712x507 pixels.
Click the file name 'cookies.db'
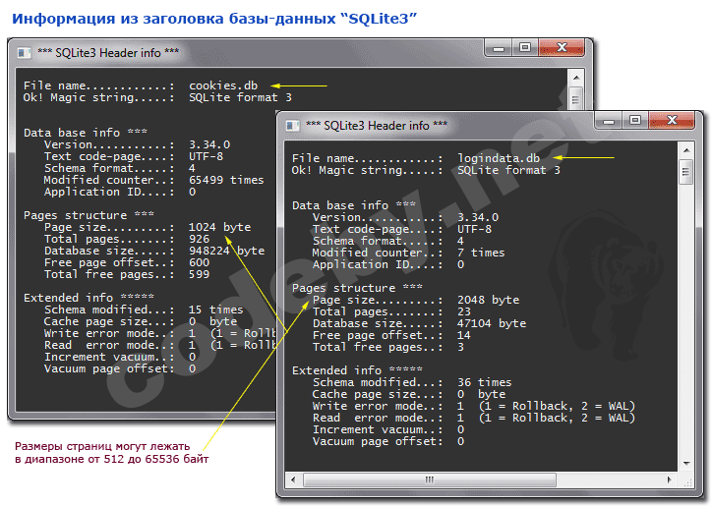(x=223, y=85)
